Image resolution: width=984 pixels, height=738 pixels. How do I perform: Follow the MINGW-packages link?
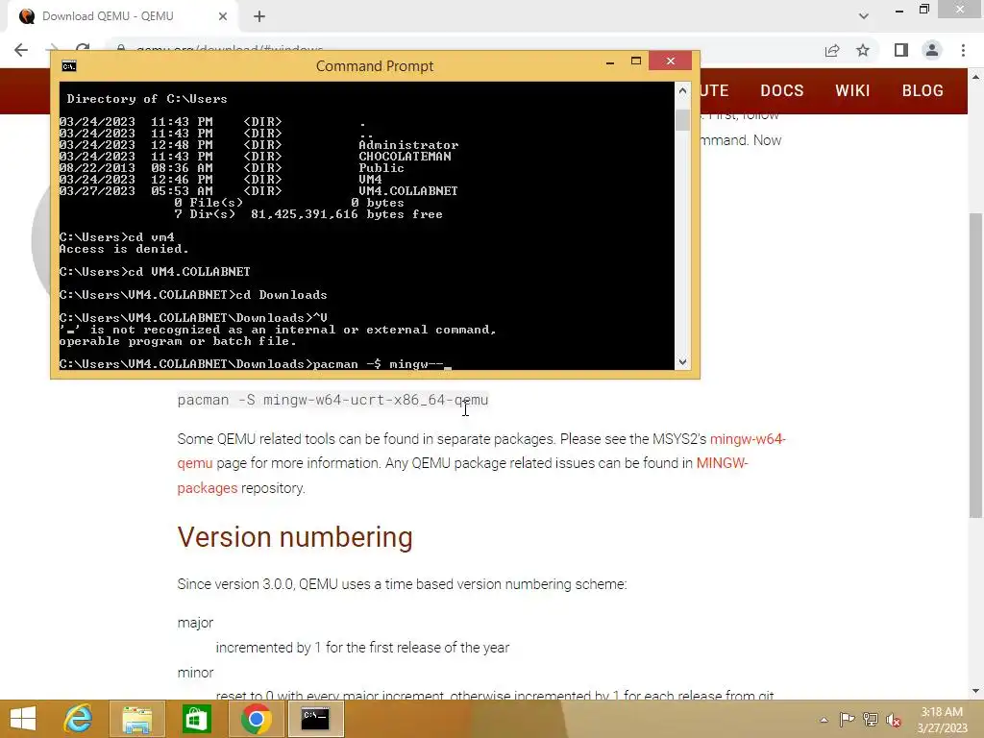(722, 463)
